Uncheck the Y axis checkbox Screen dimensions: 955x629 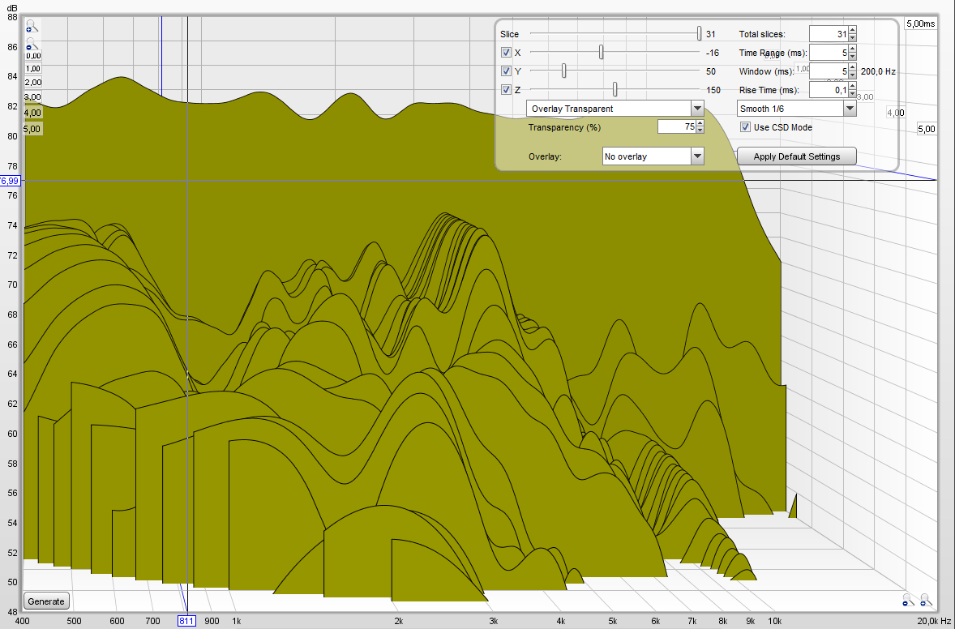click(x=506, y=71)
